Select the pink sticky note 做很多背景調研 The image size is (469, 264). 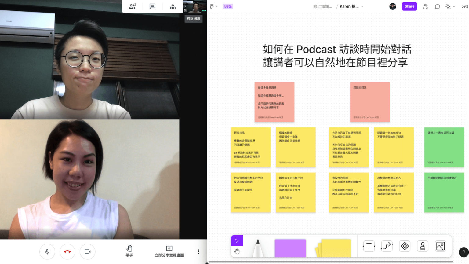[x=274, y=102]
